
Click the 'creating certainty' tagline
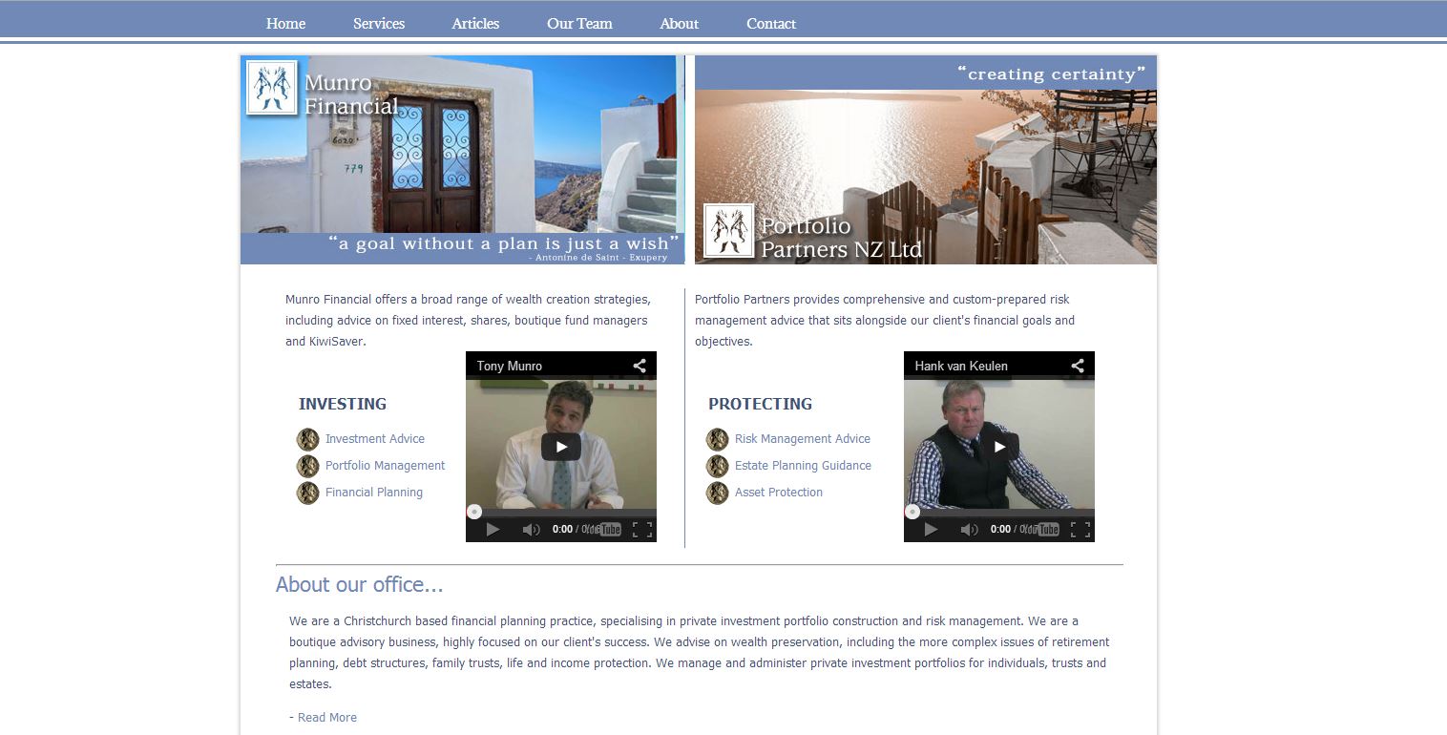coord(1051,73)
